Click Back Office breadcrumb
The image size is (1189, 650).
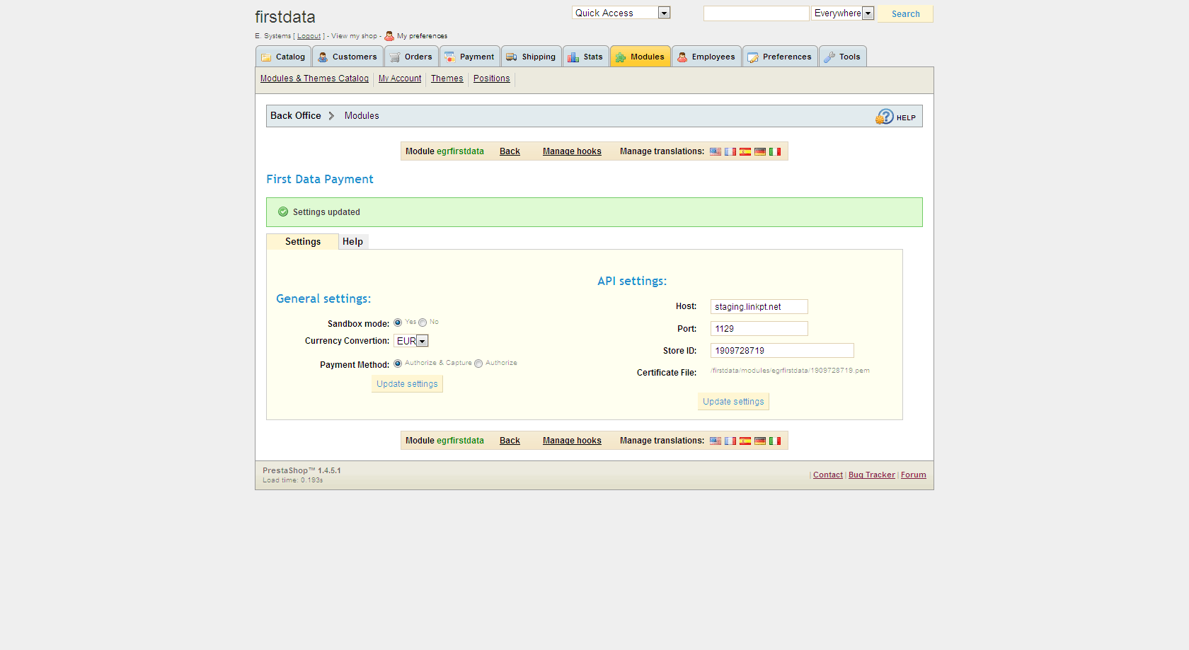pos(296,116)
